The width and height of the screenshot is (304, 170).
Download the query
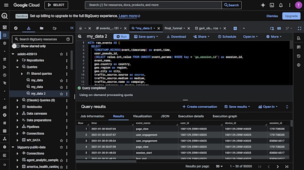pos(176,36)
